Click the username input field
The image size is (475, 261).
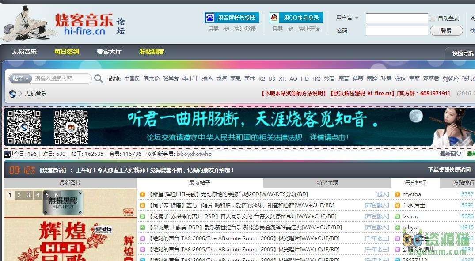click(x=397, y=18)
